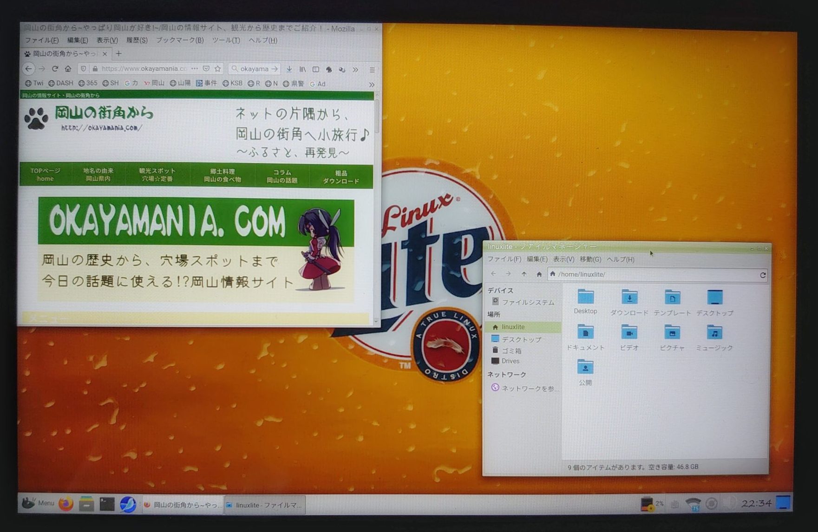
Task: Bookmark this page with the star icon
Action: tap(217, 69)
